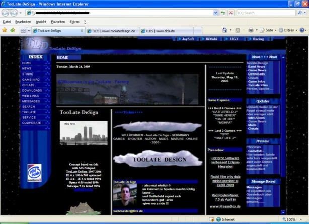Click the TooLate Factory banner image
Image resolution: width=309 pixels, height=224 pixels.
point(127,89)
